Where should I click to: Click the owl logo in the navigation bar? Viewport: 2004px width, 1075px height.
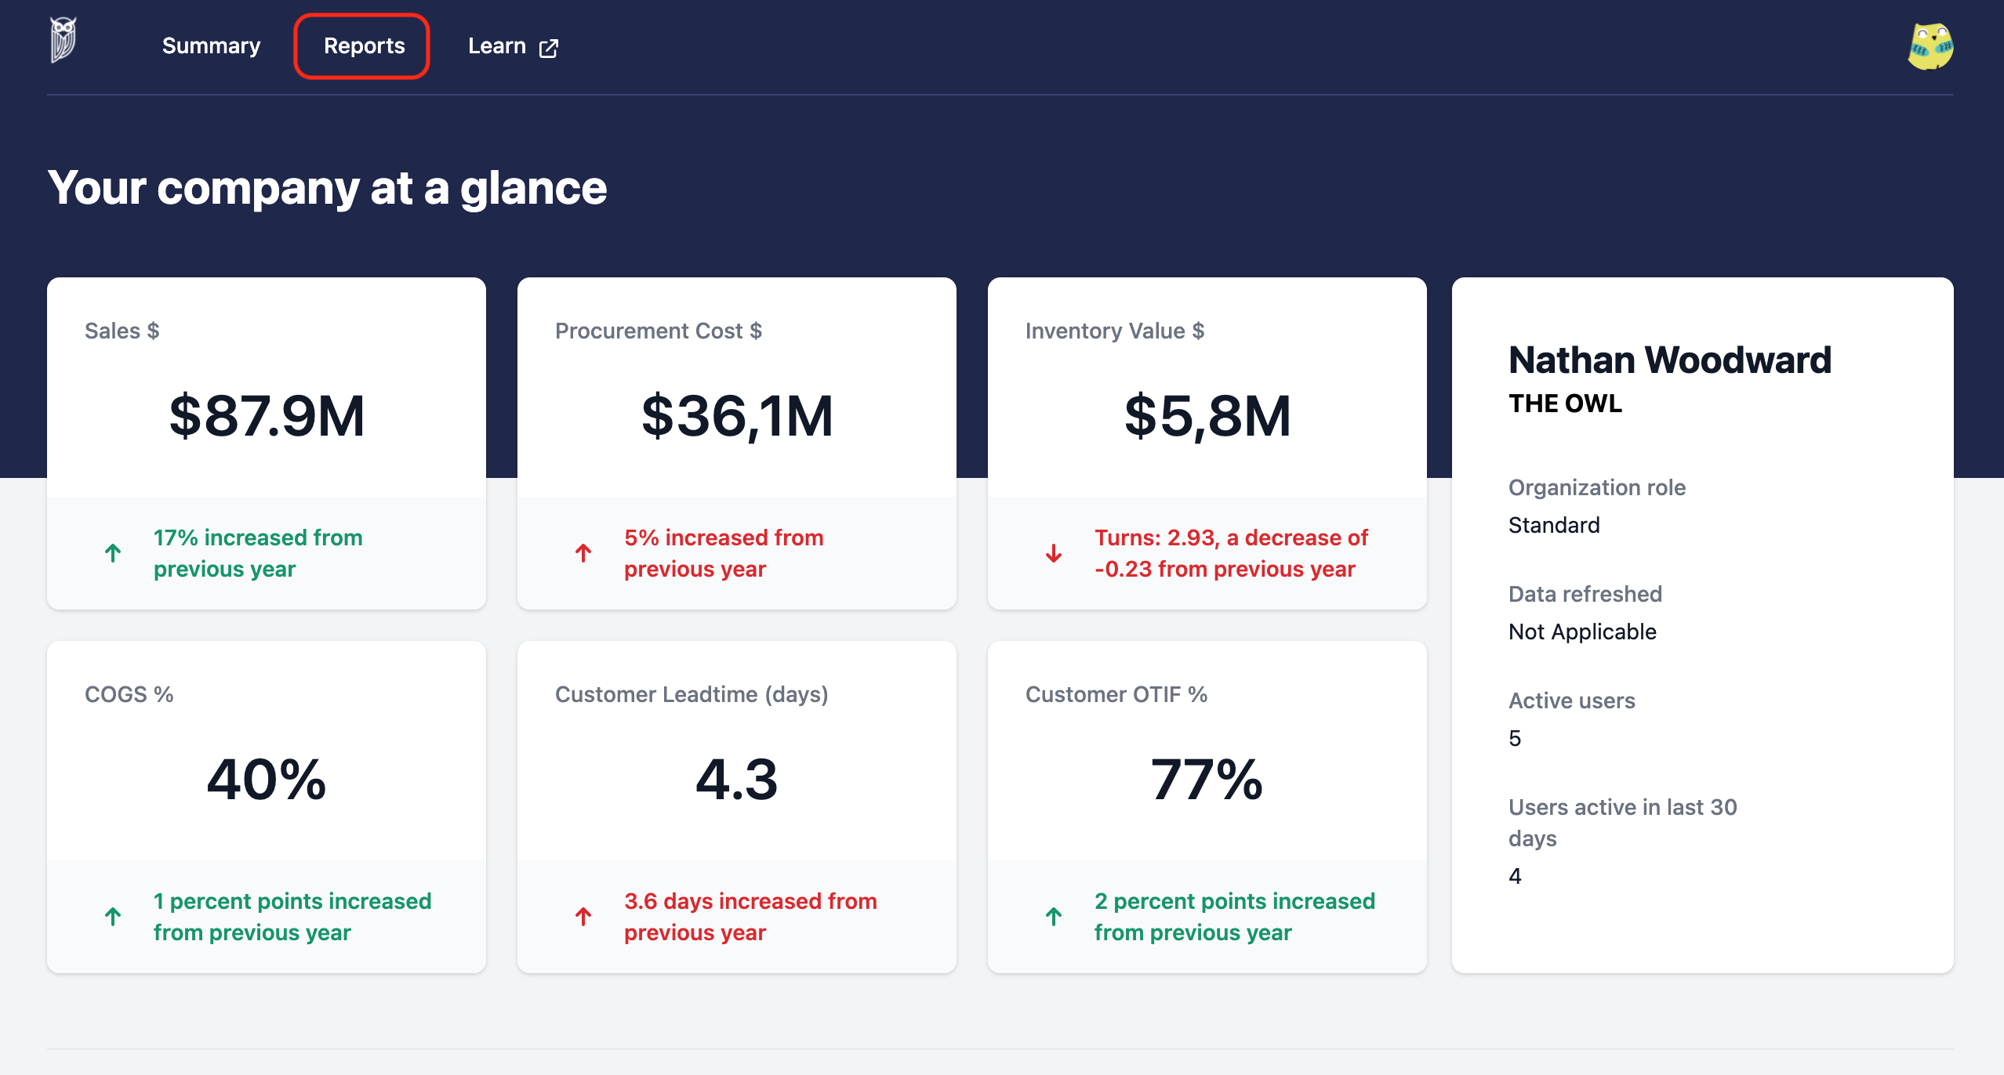click(64, 40)
